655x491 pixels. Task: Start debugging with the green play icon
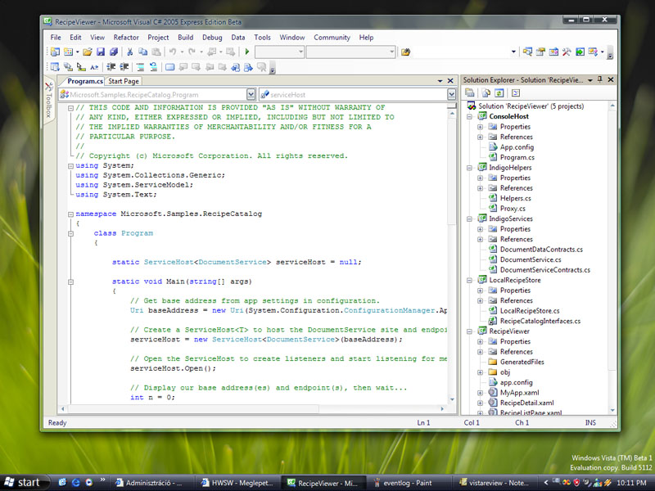(x=247, y=52)
